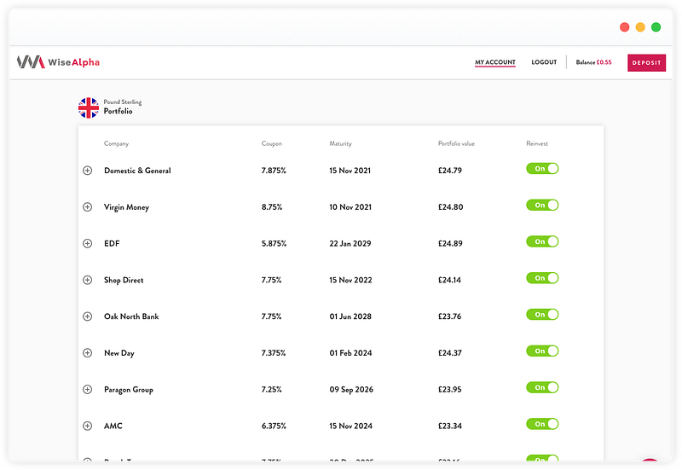682x470 pixels.
Task: Toggle reinvest for Oak North Bank
Action: pyautogui.click(x=542, y=314)
